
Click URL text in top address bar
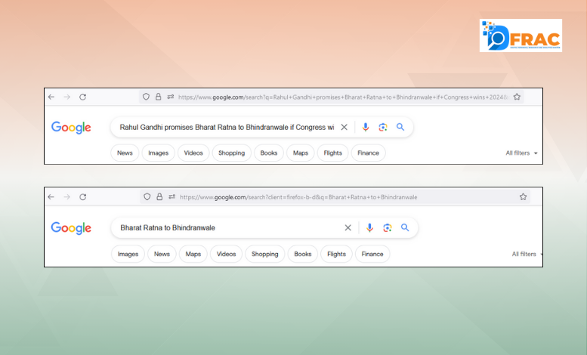click(x=343, y=97)
